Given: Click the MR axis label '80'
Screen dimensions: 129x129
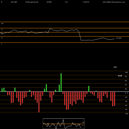Looking at the screenshot, I should [126, 77].
